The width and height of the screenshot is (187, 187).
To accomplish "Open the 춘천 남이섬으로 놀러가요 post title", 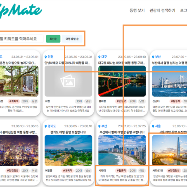I will pyautogui.click(x=18, y=63).
